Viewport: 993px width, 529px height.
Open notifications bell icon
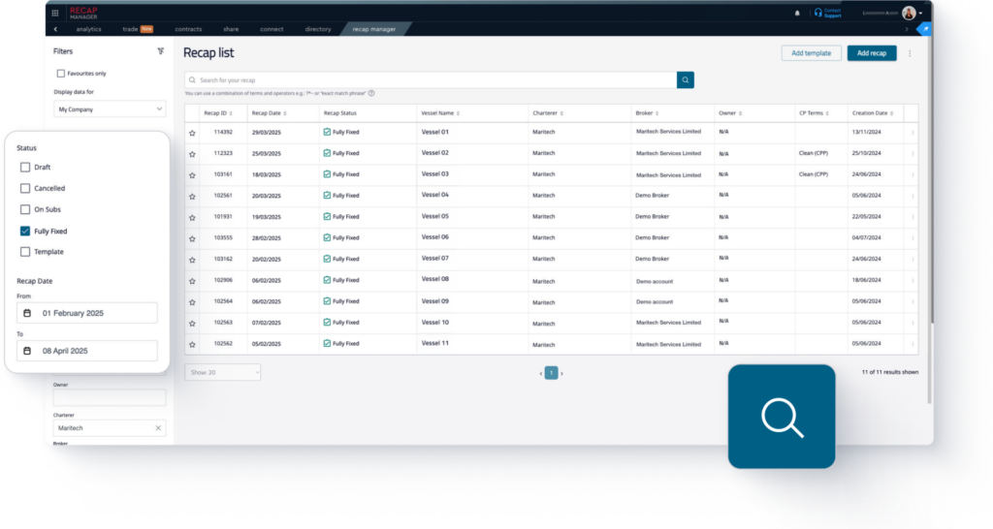[797, 13]
